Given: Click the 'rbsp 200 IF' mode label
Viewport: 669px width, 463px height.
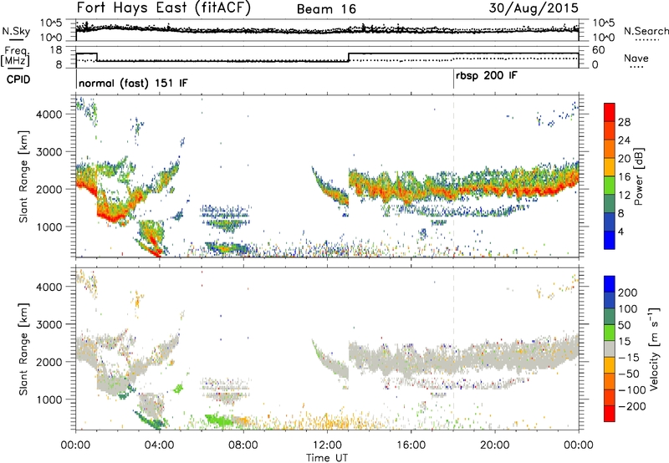Looking at the screenshot, I should coord(487,76).
